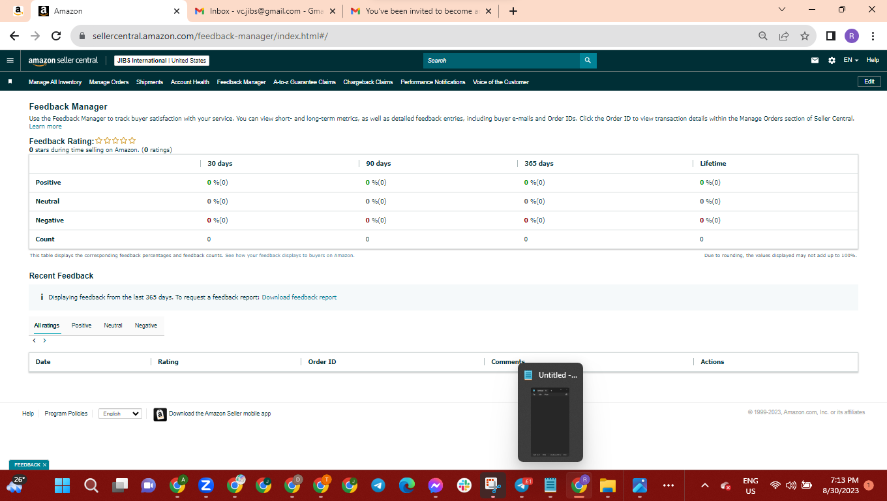This screenshot has width=887, height=501.
Task: Open the JIBS International account switcher
Action: coord(162,61)
